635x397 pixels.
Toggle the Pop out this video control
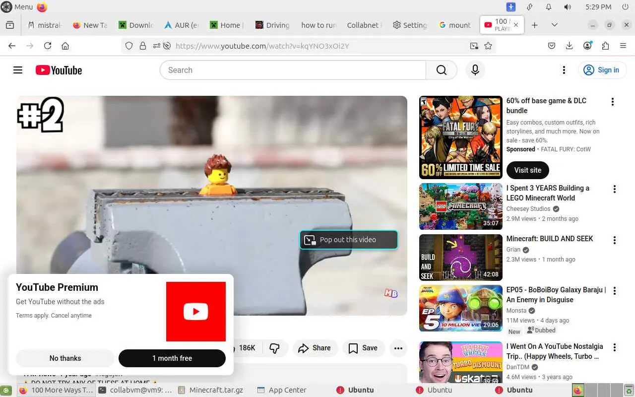tap(348, 240)
